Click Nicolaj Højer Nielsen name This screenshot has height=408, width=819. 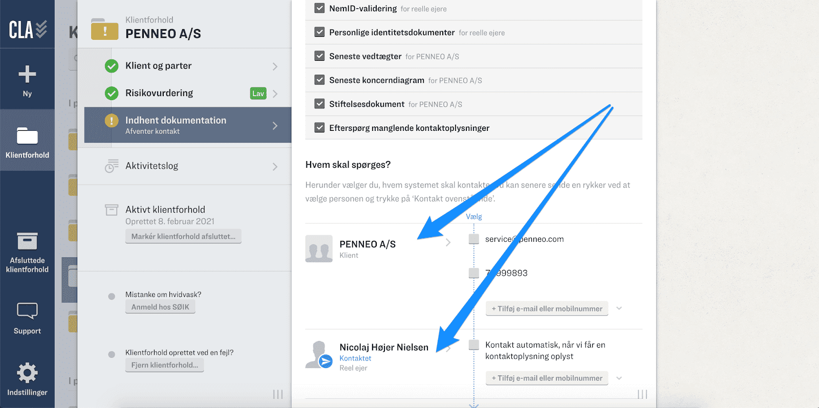click(384, 347)
